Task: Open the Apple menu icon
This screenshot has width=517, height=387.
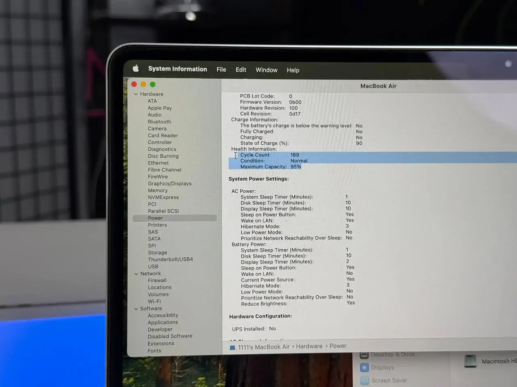Action: coord(136,69)
